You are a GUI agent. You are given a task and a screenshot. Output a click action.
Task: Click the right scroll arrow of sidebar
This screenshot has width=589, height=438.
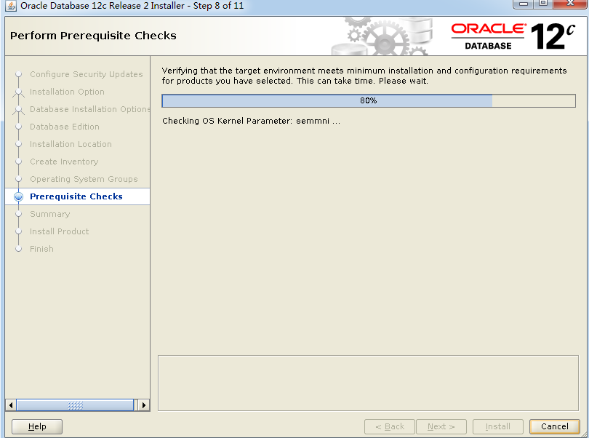point(144,405)
